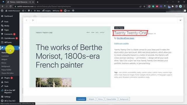Click the Menus button in the footer
Viewport: 187px width, 105px height.
[100, 99]
